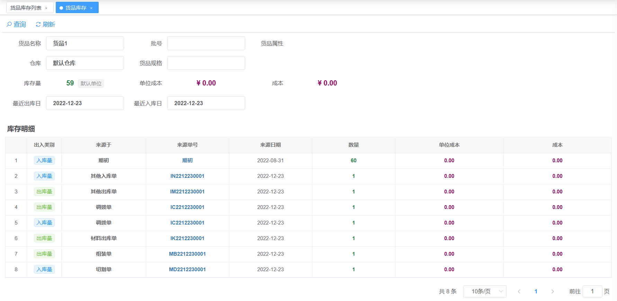Click the 最近出库日 date field

point(85,103)
